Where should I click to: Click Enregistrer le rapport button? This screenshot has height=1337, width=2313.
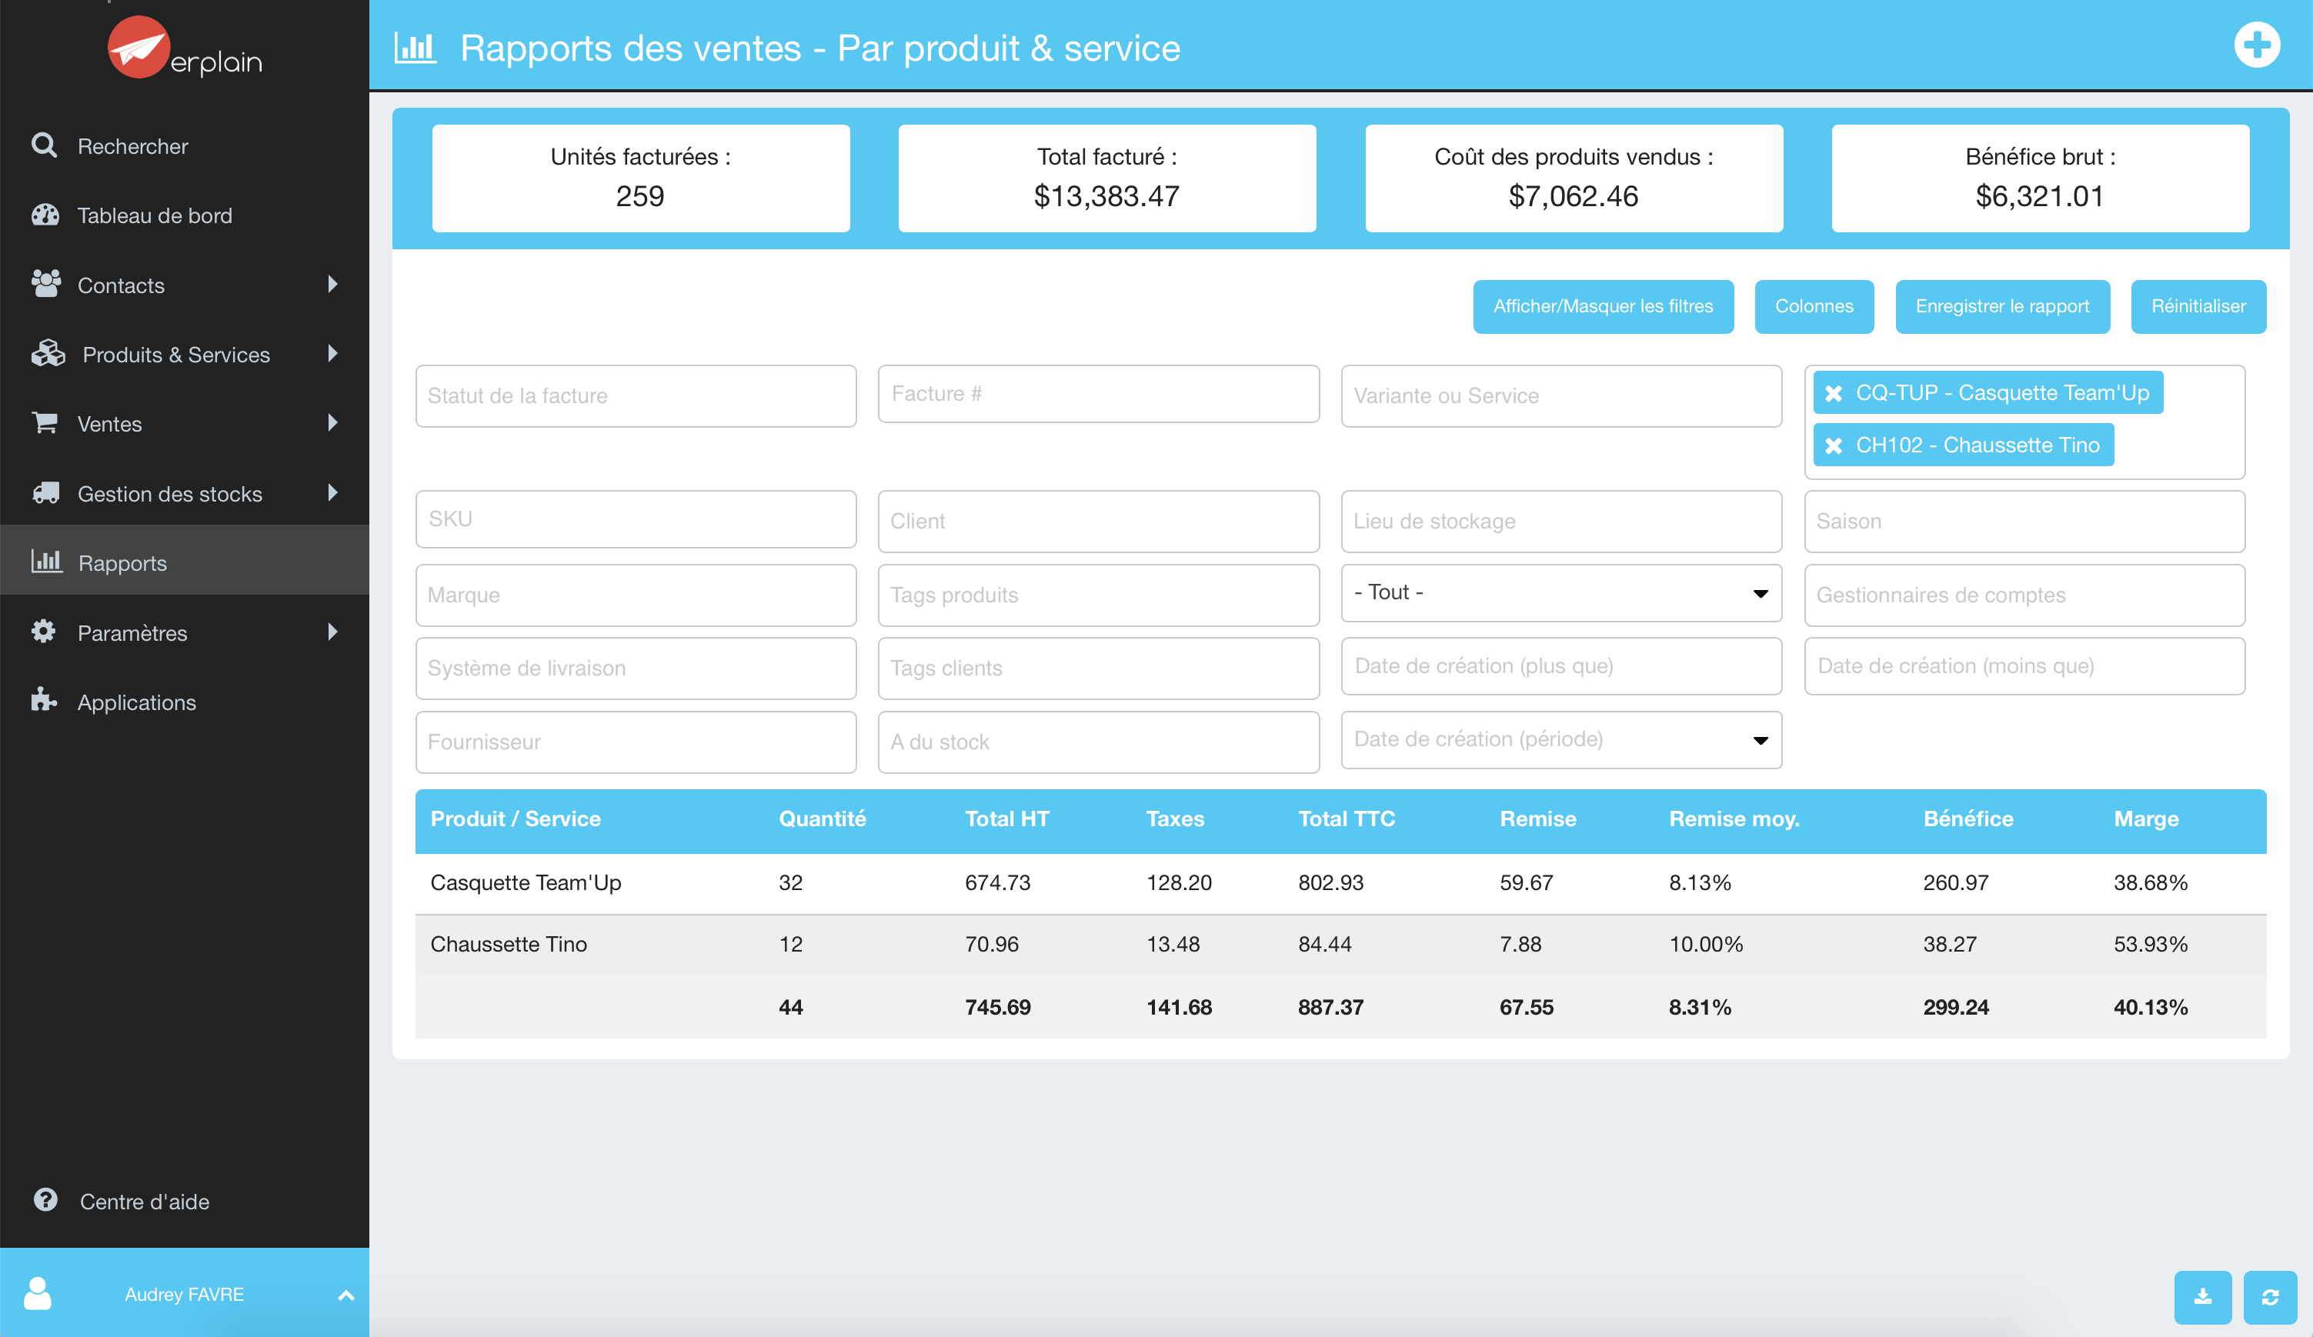[x=2003, y=305]
